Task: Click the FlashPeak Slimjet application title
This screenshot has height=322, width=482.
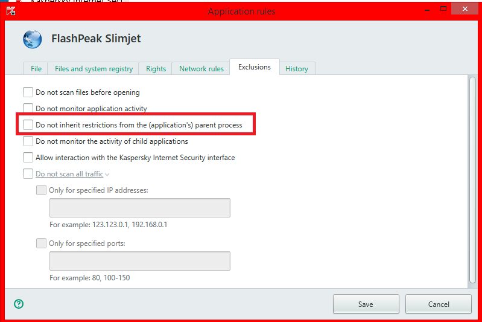Action: pos(96,39)
